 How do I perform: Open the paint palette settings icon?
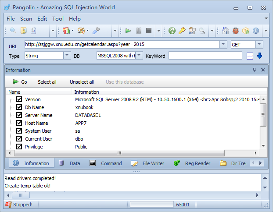[81, 31]
